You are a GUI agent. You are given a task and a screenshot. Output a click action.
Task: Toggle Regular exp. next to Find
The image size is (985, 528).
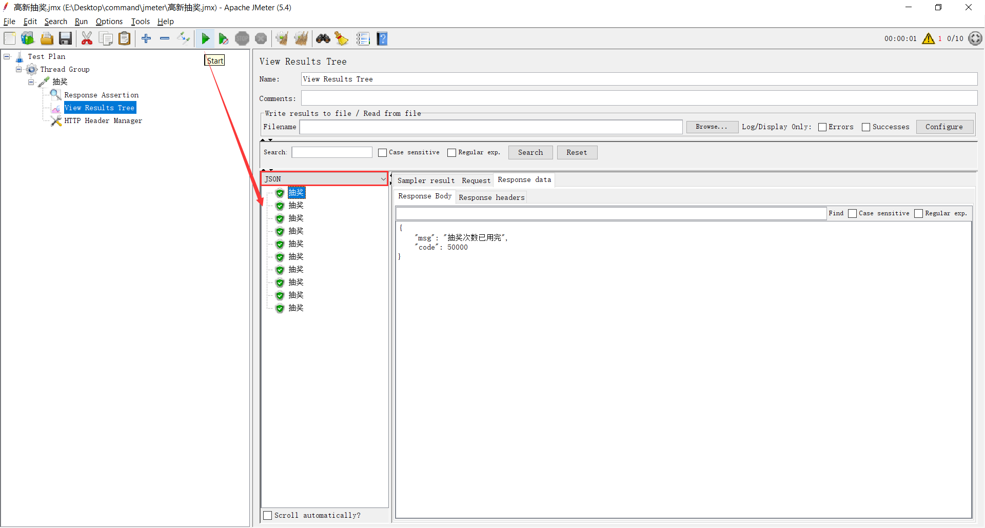(919, 213)
